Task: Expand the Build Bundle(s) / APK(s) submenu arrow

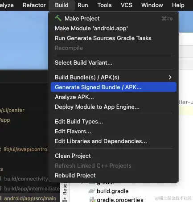Action: pyautogui.click(x=170, y=77)
